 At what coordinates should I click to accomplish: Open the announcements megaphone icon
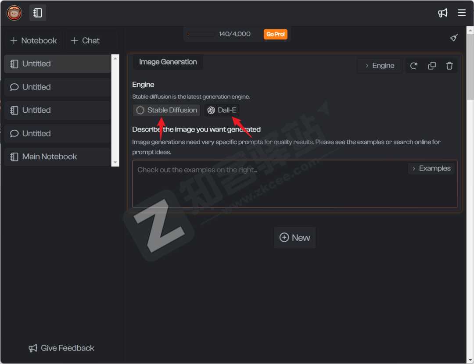tap(442, 13)
